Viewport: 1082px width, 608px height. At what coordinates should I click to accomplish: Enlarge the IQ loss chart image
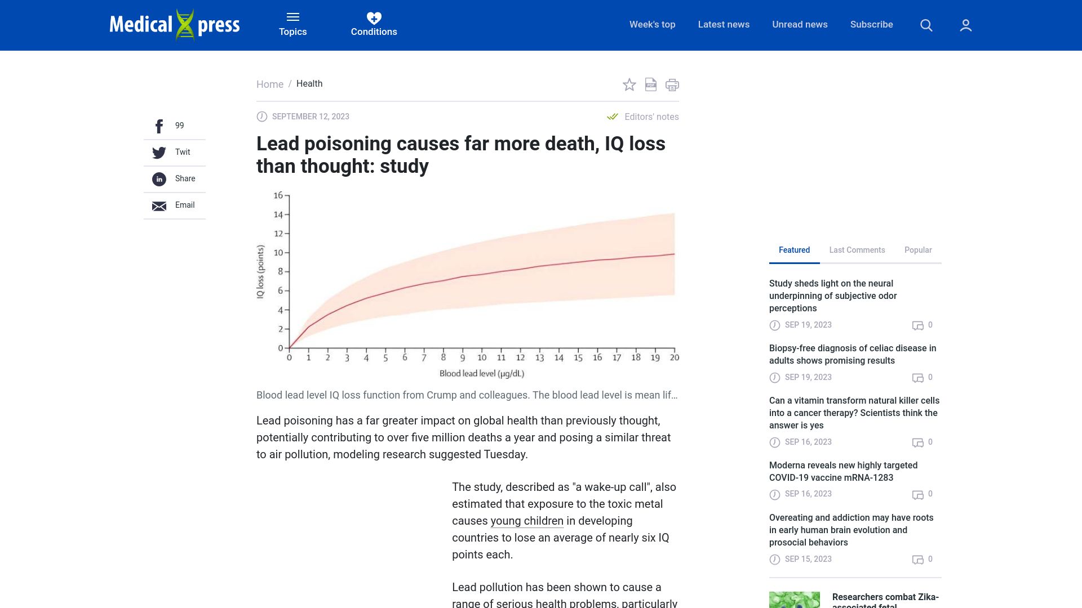468,285
